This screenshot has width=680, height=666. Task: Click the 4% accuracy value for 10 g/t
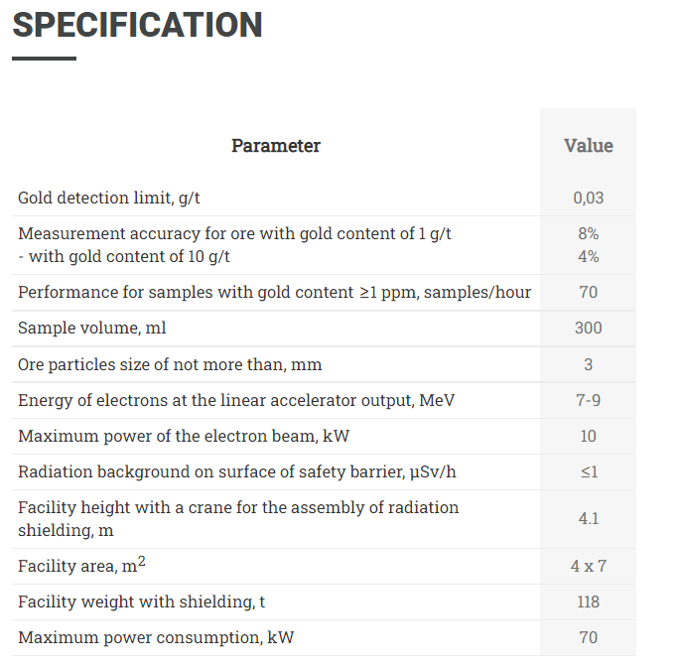pos(589,256)
